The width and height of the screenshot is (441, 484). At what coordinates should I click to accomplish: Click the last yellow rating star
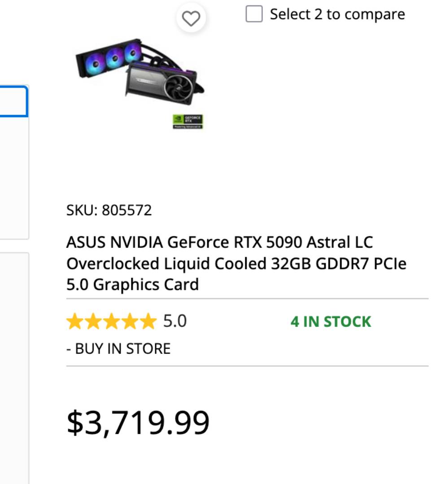(148, 322)
